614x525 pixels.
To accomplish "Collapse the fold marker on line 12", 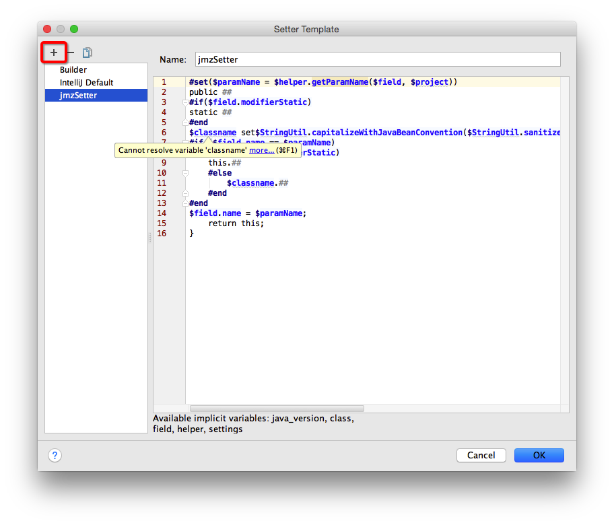I will (184, 193).
